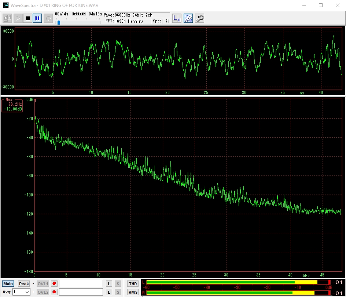Click the OVL1 text field
Viewport: 346px width, 297px height.
pyautogui.click(x=81, y=284)
